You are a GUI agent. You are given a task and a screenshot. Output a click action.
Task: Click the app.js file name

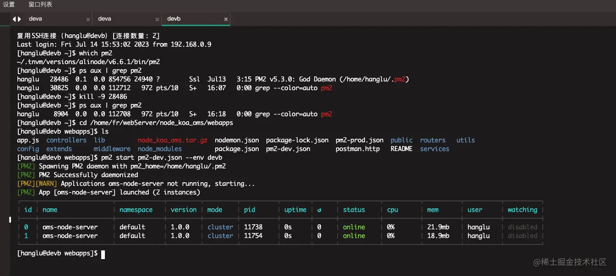(x=28, y=140)
